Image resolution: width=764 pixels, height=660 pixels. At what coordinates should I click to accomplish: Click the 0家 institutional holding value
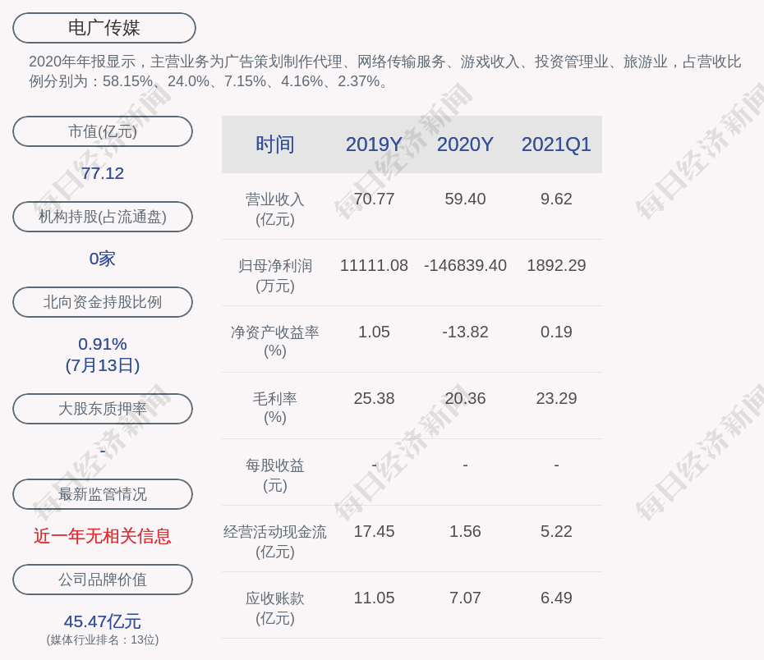tap(103, 259)
